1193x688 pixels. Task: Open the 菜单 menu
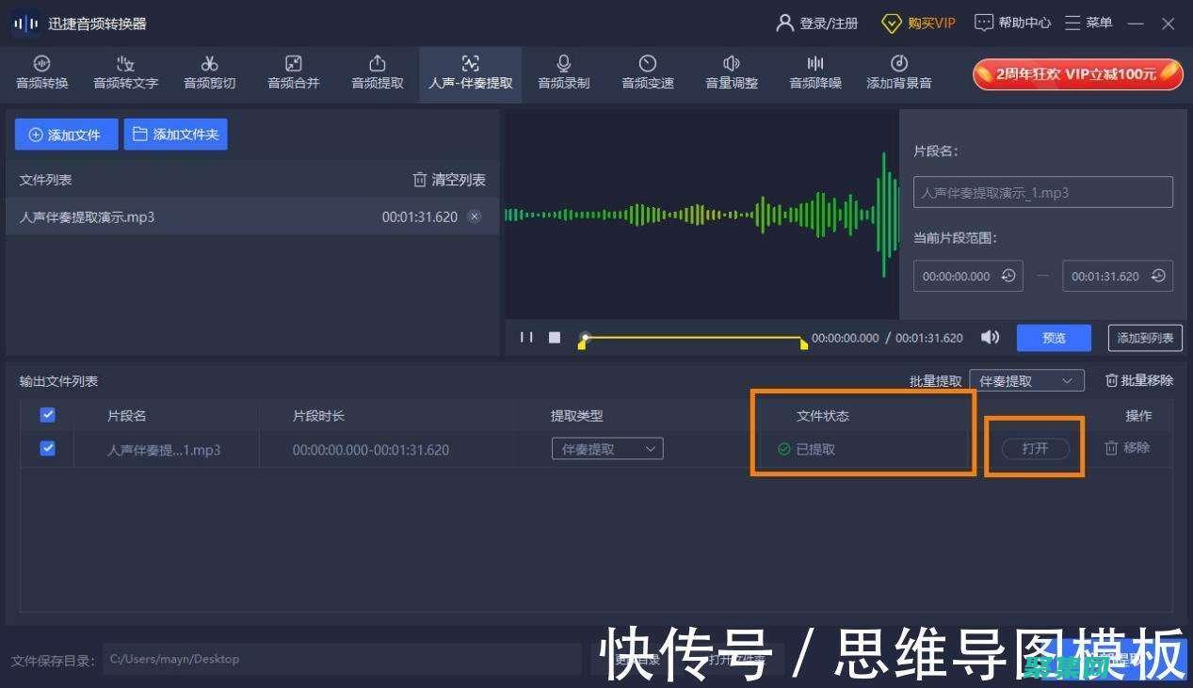click(1088, 22)
